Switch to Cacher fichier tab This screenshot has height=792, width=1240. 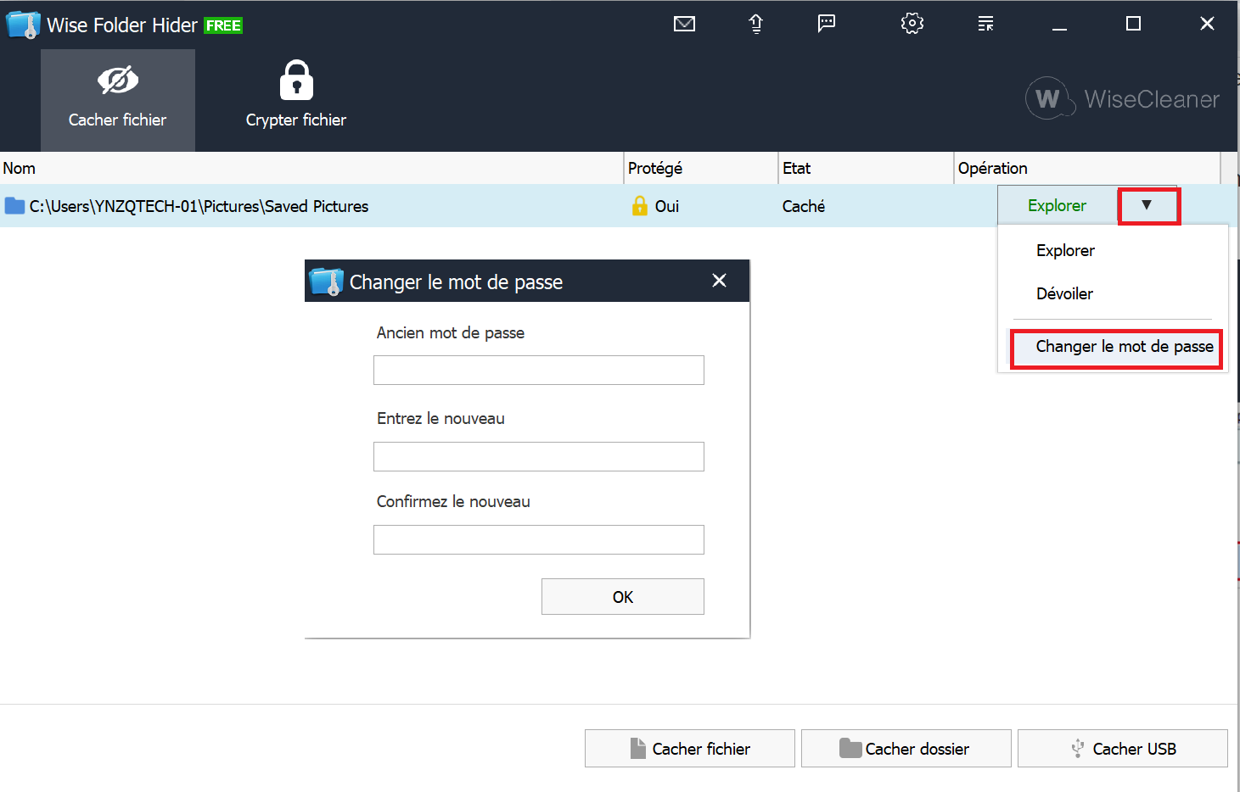point(118,100)
